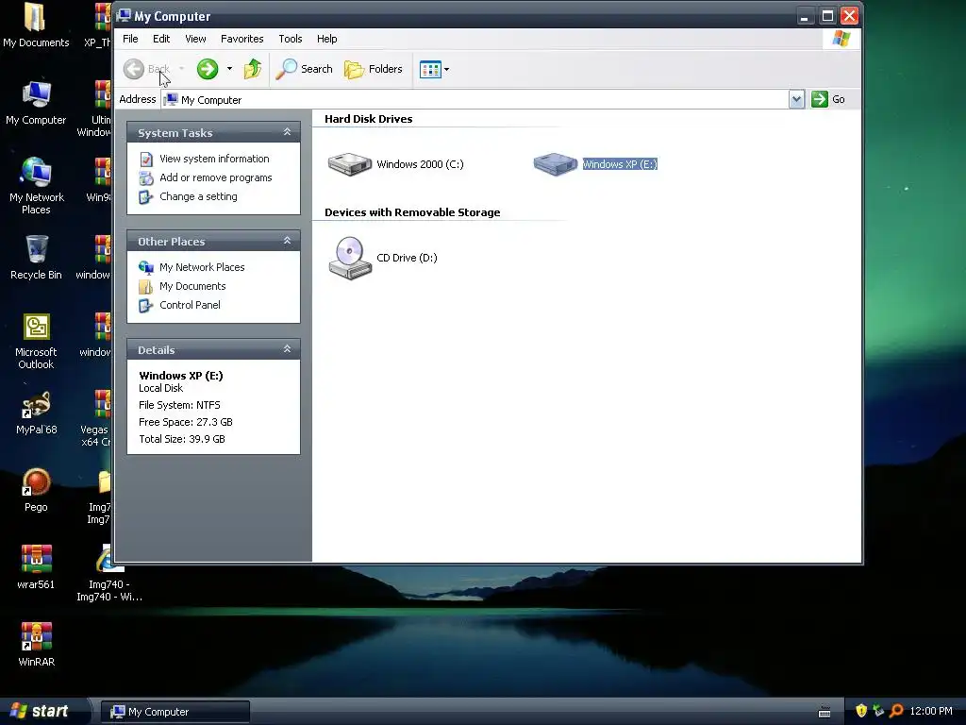Click the My Computer title bar icon

point(124,15)
